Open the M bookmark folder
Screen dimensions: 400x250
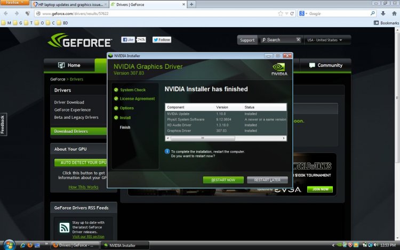point(6,23)
